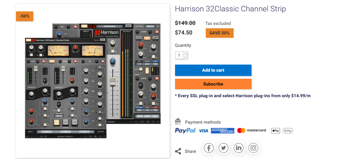343x159 pixels.
Task: Decrease quantity with the down arrow
Action: [185, 57]
